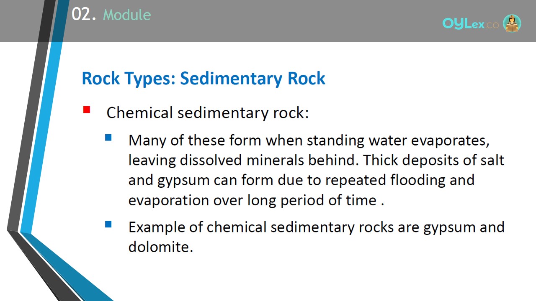The width and height of the screenshot is (536, 301).
Task: Click the "Chemical sedimentary rock:" heading line
Action: (208, 113)
